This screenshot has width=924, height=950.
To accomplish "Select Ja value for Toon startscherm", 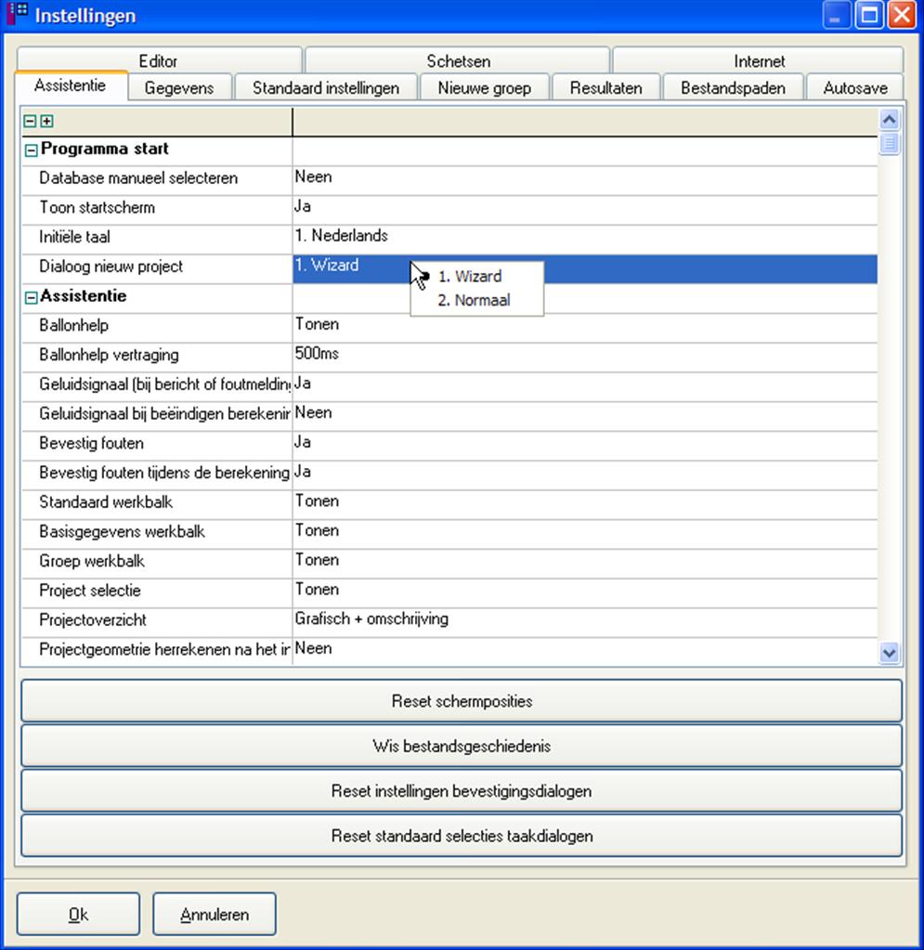I will tap(585, 209).
